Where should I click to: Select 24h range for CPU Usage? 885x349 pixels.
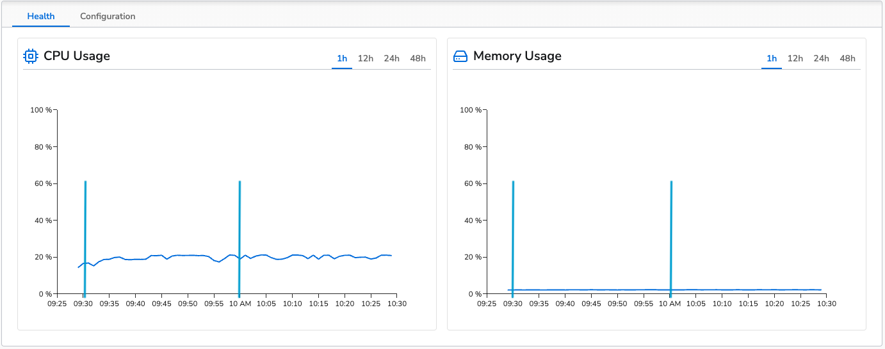click(392, 58)
